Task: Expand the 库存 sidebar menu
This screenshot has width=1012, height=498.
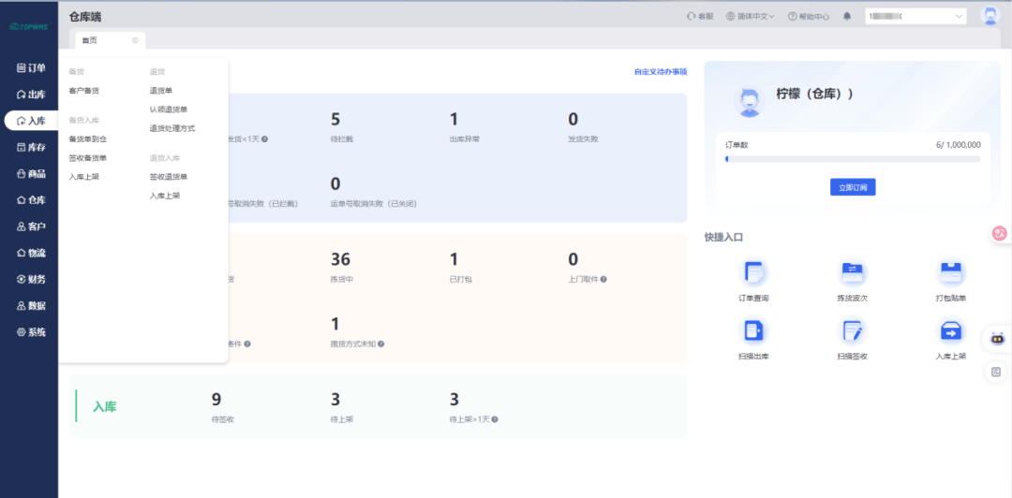Action: click(30, 147)
